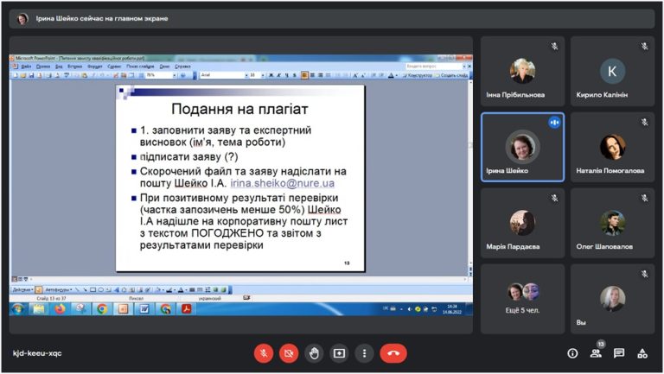The width and height of the screenshot is (664, 374).
Task: Open Firefox from the taskbar
Action: coord(60,309)
